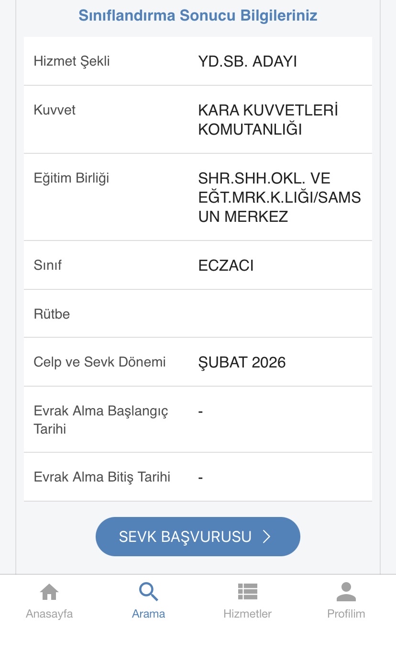This screenshot has width=396, height=654.
Task: Open the Hizmetler tab label
Action: click(x=247, y=614)
